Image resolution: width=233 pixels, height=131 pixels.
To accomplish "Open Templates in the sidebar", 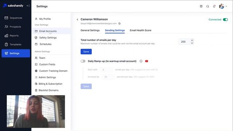I will point(16,44).
